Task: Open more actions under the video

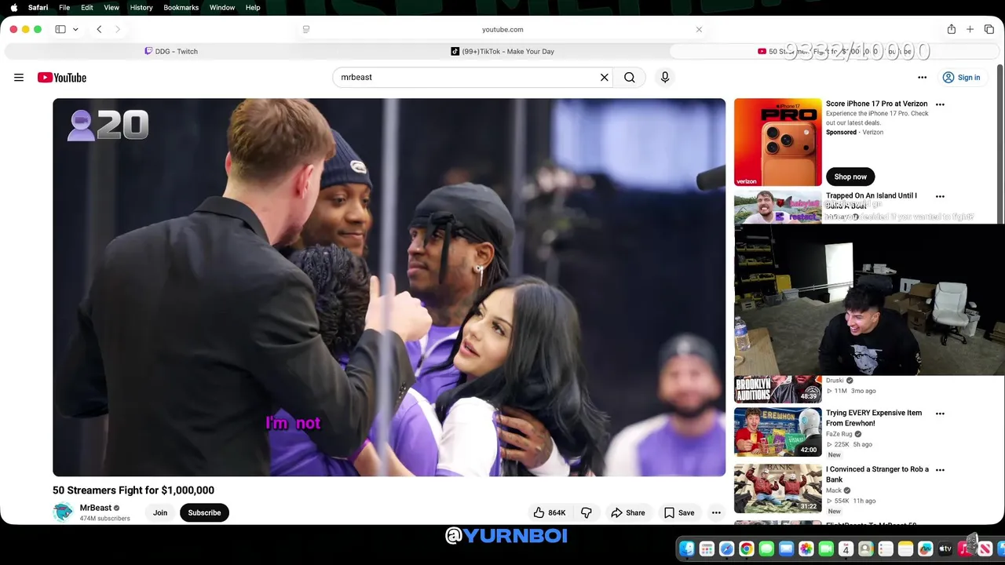Action: (x=716, y=512)
